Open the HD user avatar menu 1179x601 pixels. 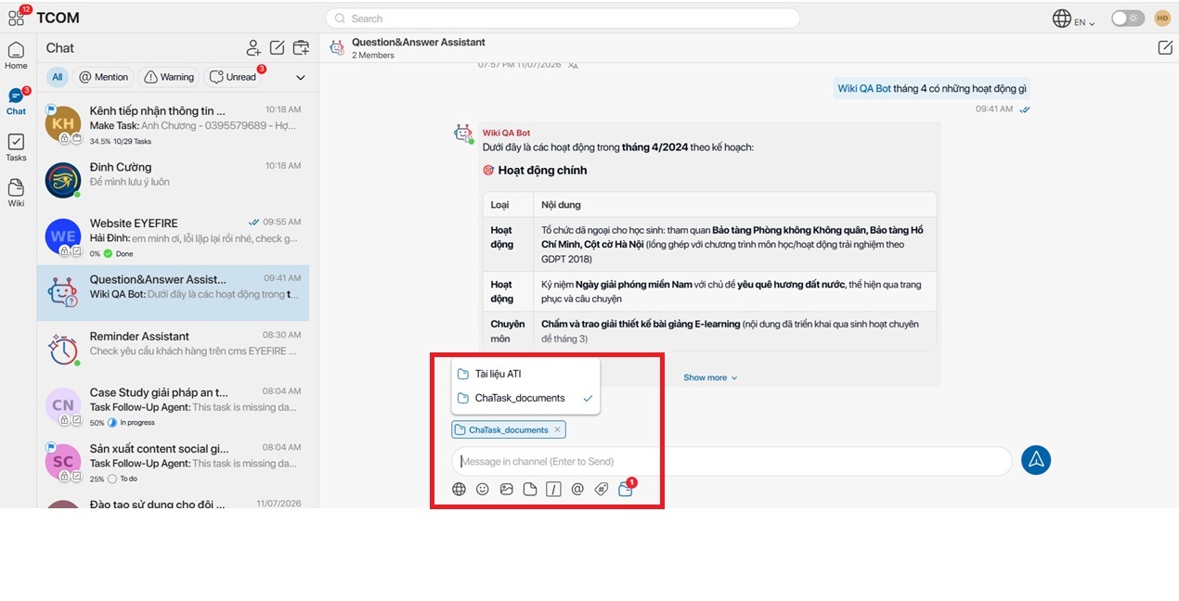(1162, 18)
